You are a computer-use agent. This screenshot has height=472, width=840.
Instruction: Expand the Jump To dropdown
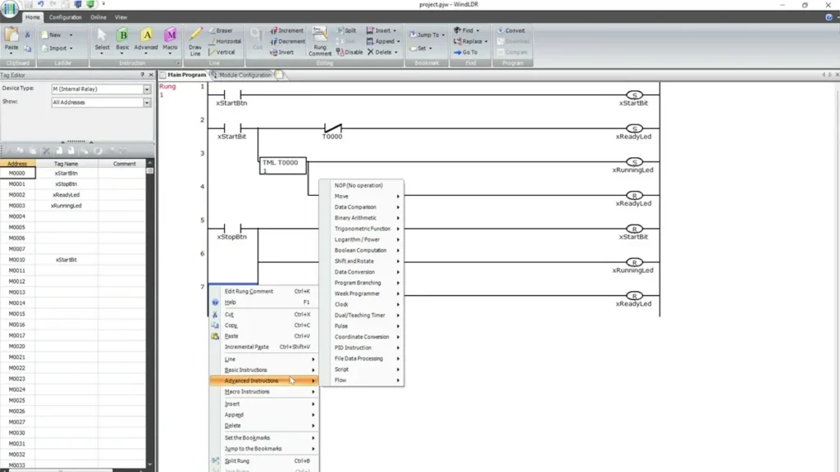pyautogui.click(x=443, y=34)
